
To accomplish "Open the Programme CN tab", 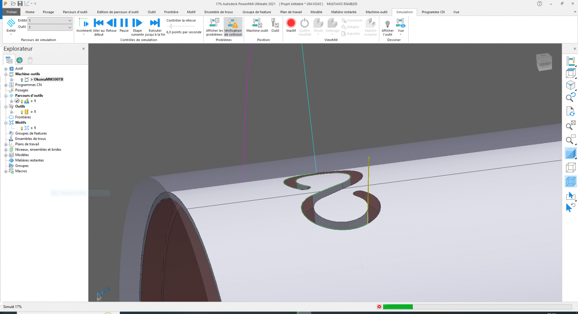I will 433,12.
